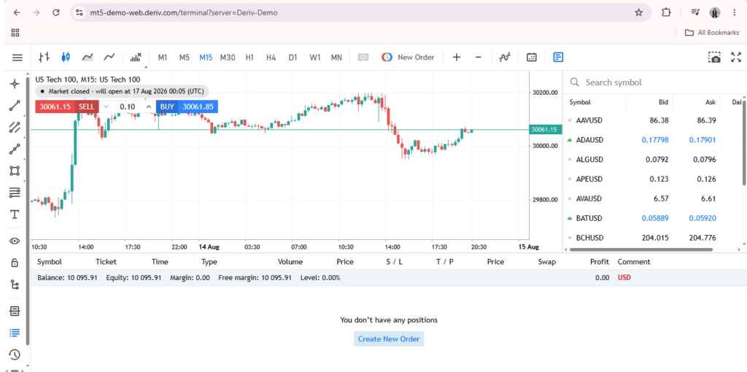Decrease volume with down chevron
Screen dimensions: 747x372
pos(107,106)
